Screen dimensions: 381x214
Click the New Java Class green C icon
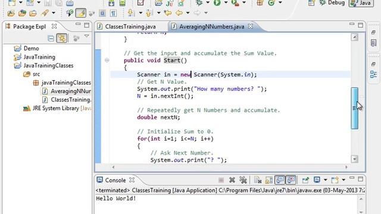(x=271, y=2)
